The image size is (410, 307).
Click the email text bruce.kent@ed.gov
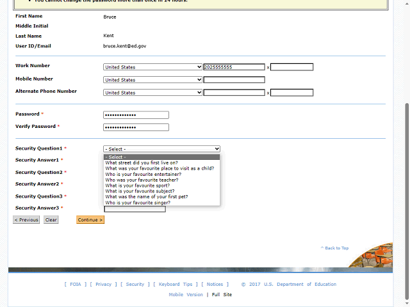[124, 46]
